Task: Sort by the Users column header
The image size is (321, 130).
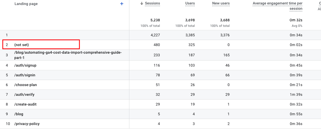Action: pos(190,3)
